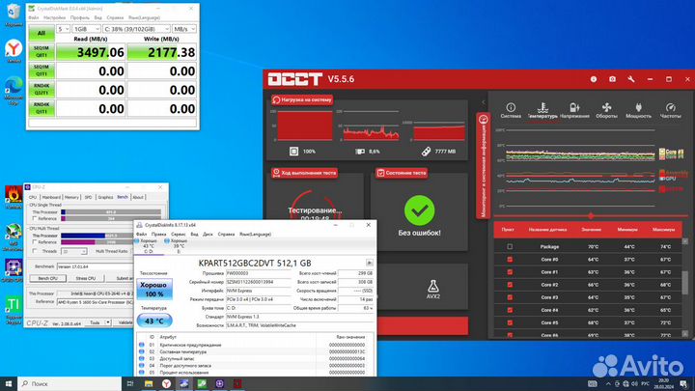
Task: Open CPU-Z Reference processor dropdown
Action: [95, 302]
